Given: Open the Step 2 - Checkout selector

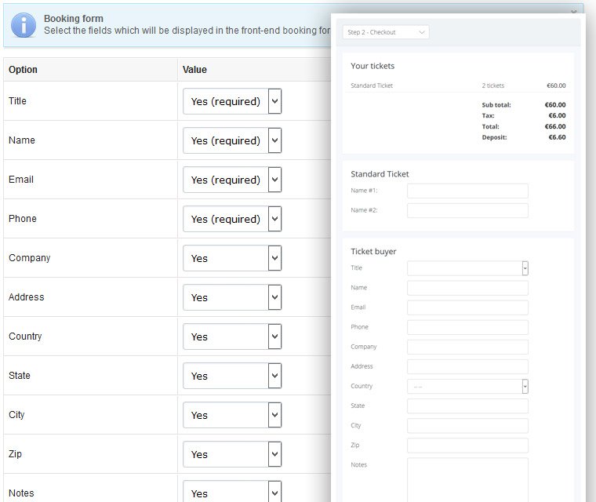Looking at the screenshot, I should (x=386, y=32).
